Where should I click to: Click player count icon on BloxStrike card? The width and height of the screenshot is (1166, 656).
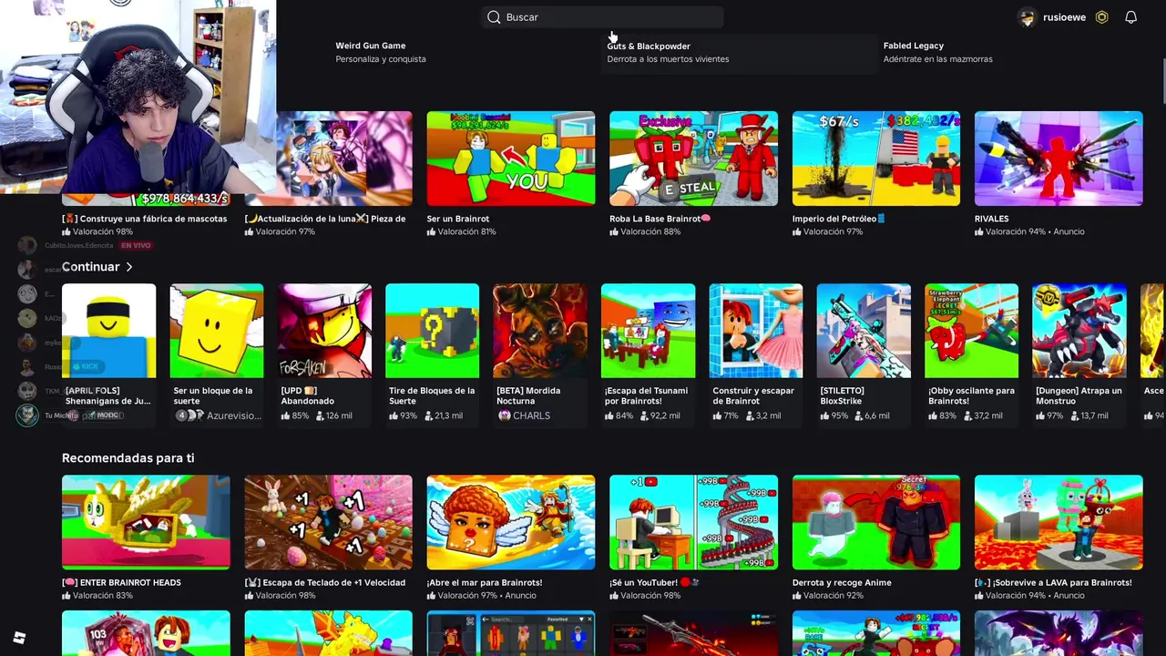click(858, 415)
